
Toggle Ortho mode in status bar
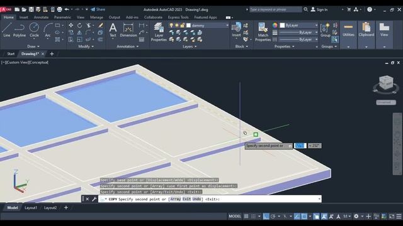point(266,216)
